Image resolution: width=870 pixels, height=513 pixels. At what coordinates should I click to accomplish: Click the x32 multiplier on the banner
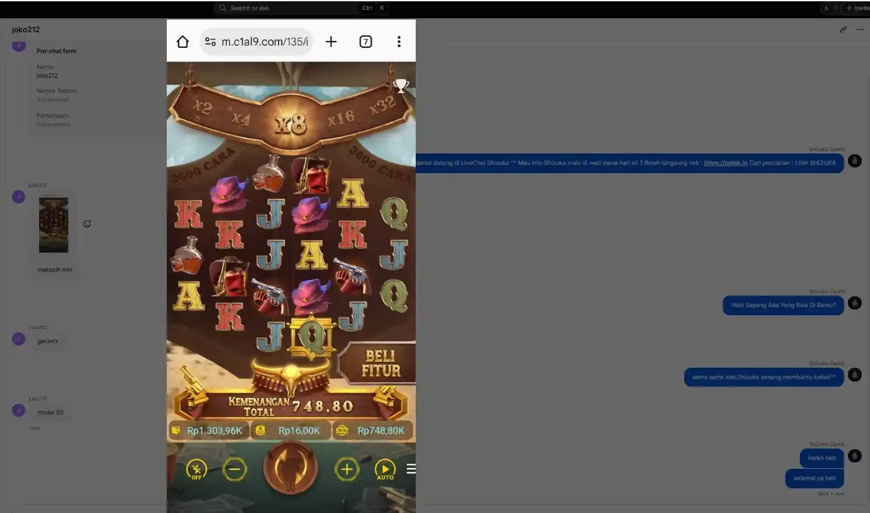click(383, 105)
